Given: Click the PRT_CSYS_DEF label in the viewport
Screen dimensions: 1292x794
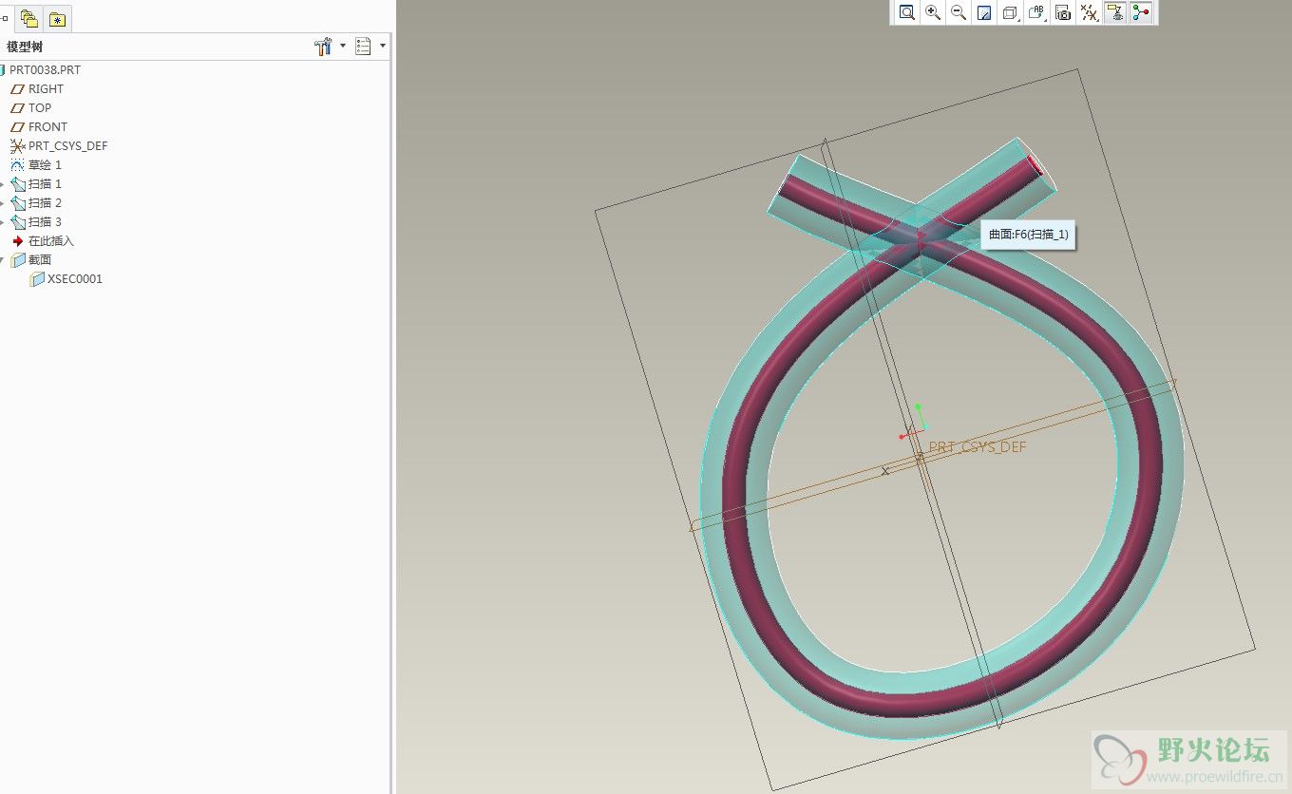Looking at the screenshot, I should (978, 447).
